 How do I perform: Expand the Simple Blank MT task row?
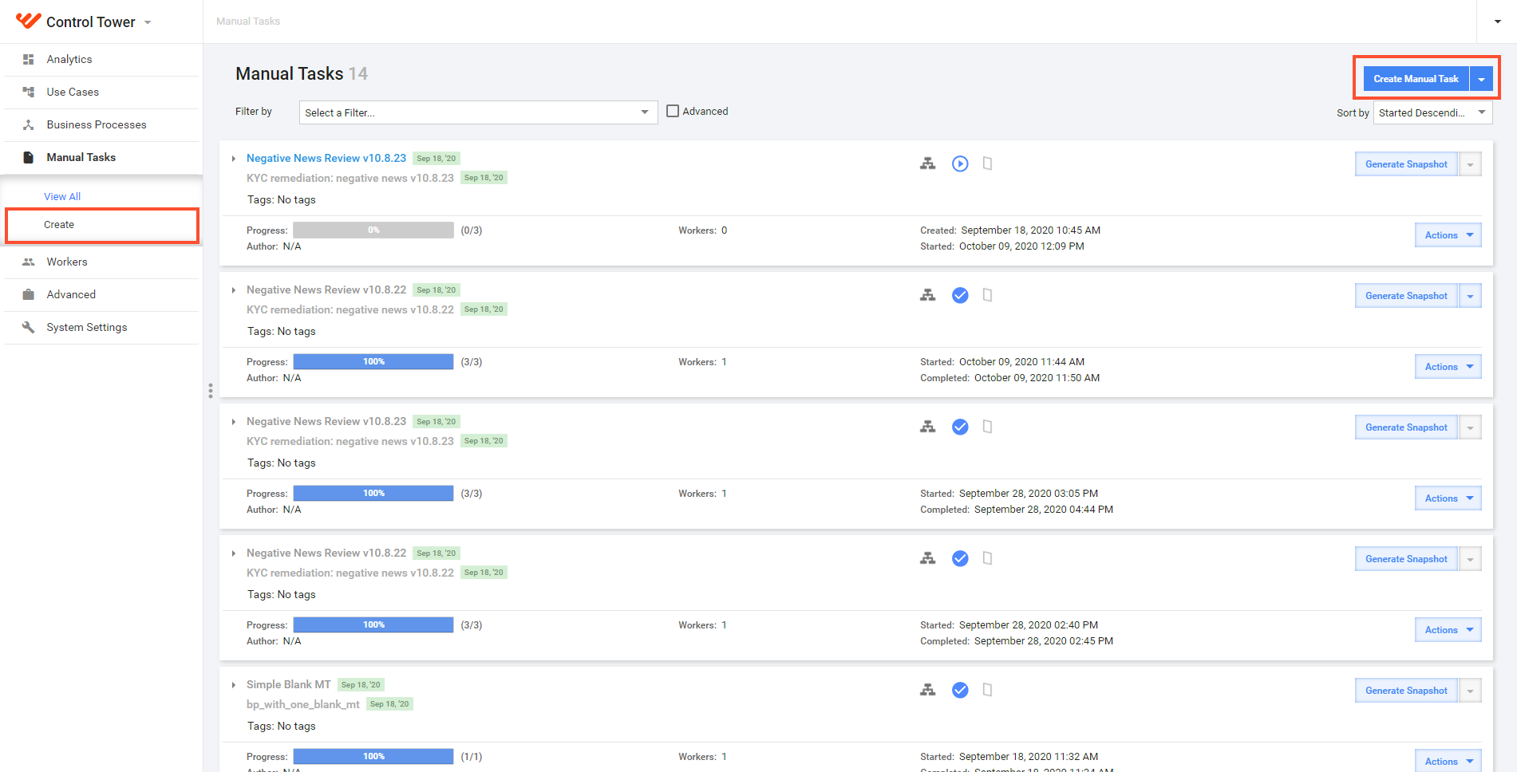pos(233,685)
